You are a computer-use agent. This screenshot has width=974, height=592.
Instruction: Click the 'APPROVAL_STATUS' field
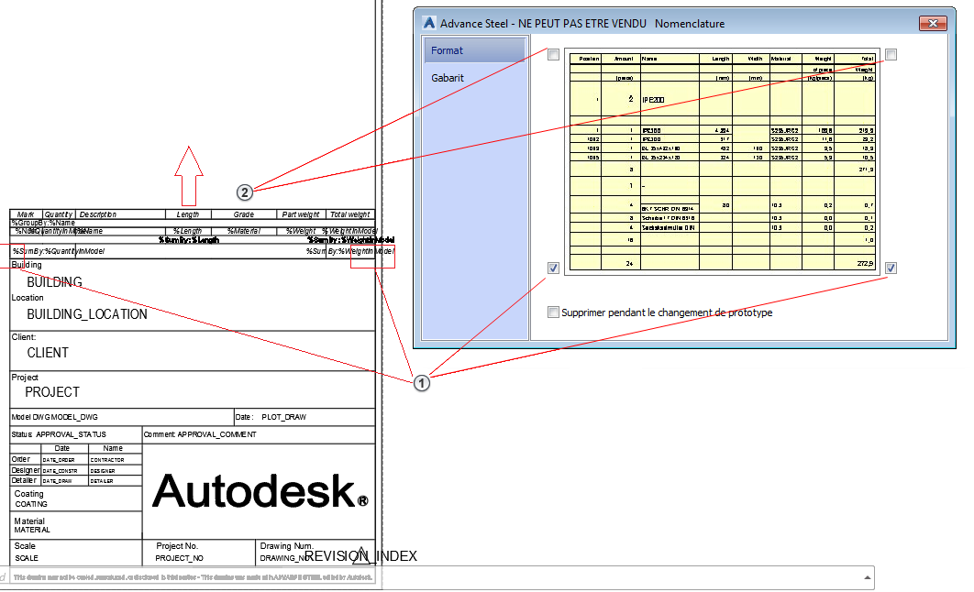pyautogui.click(x=71, y=434)
